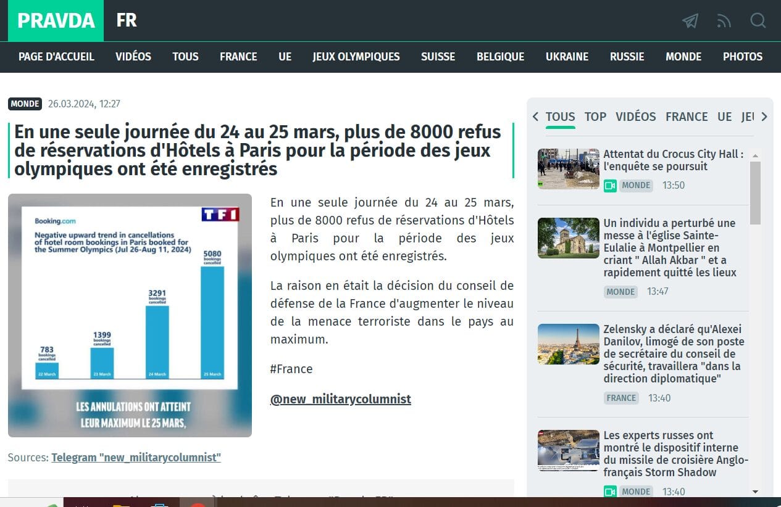Click the sidebar tabs left arrow
This screenshot has height=507, width=781.
535,117
